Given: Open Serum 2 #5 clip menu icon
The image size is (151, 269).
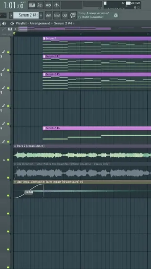Looking at the screenshot, I should coord(44,74).
